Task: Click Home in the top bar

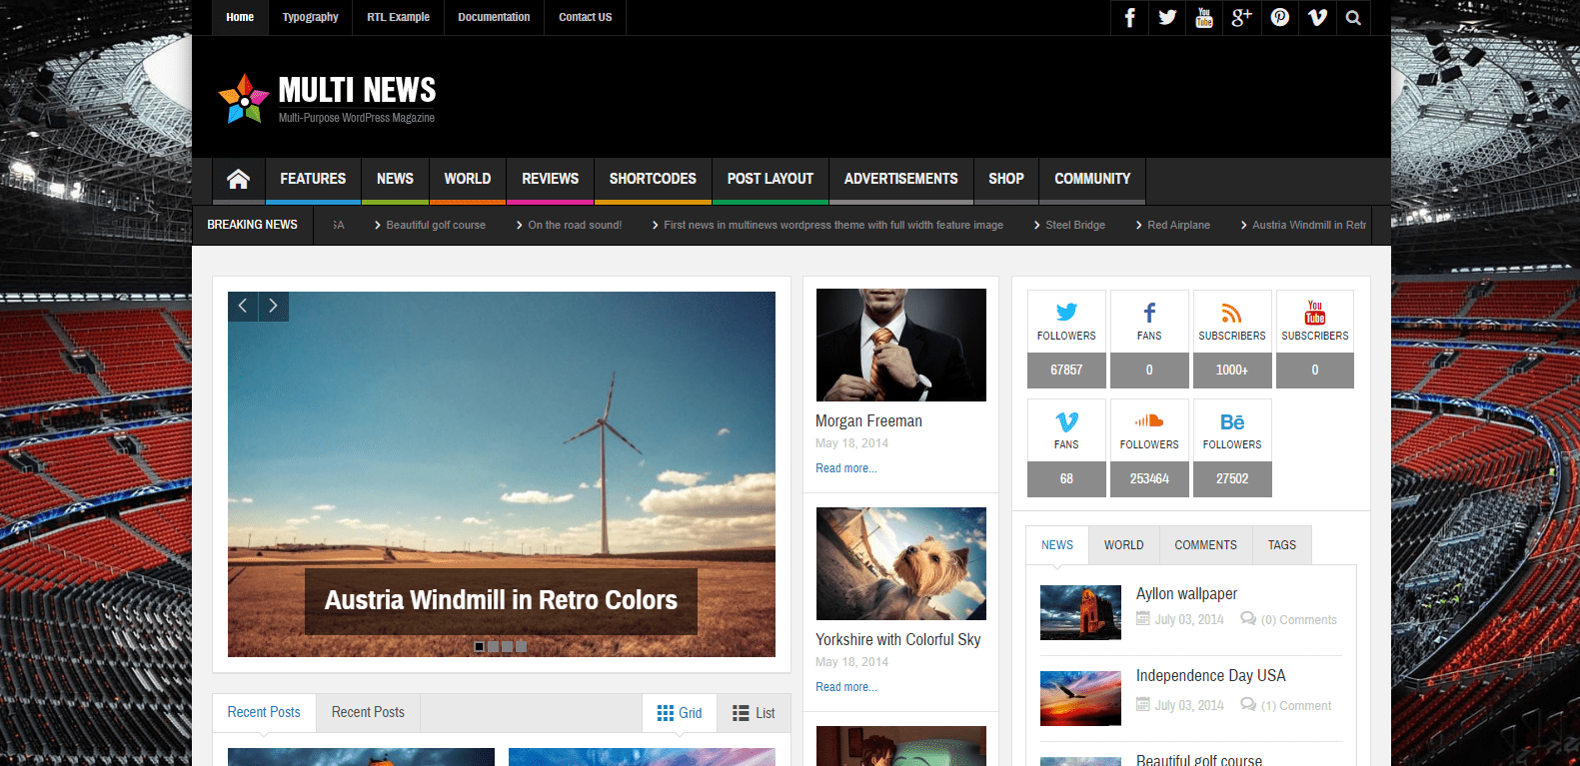Action: (x=240, y=17)
